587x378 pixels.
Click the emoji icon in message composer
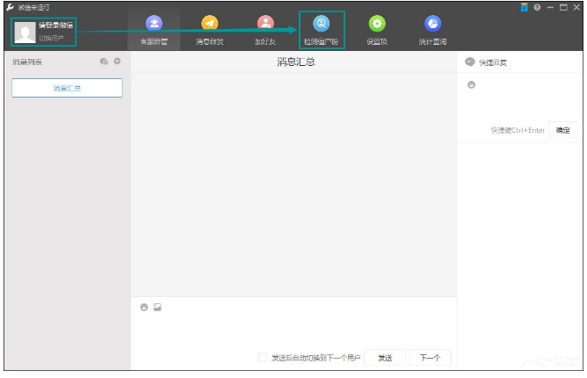point(144,307)
